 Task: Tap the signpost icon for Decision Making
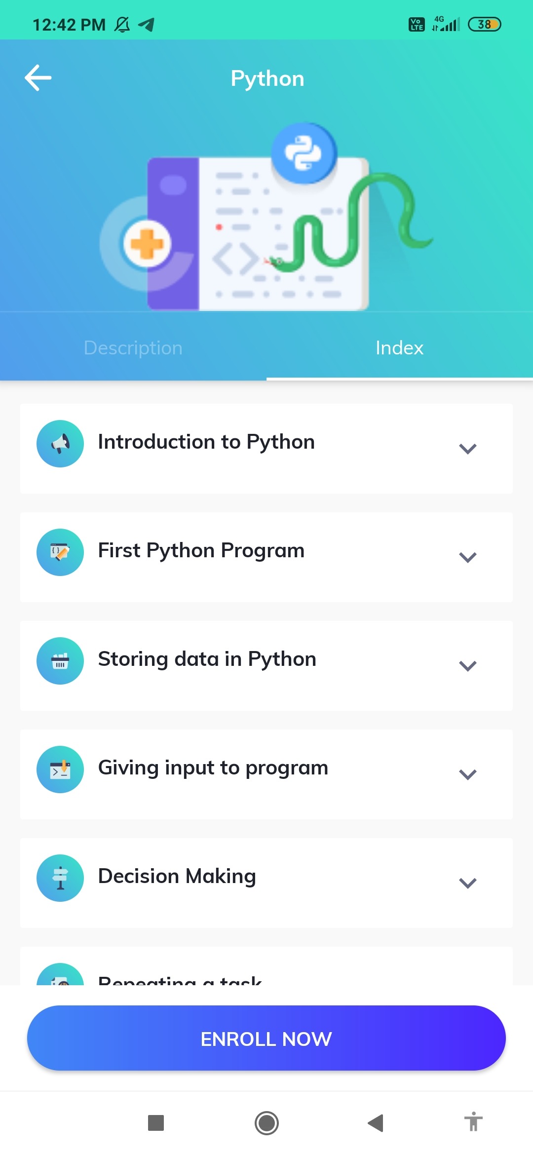[x=60, y=878]
